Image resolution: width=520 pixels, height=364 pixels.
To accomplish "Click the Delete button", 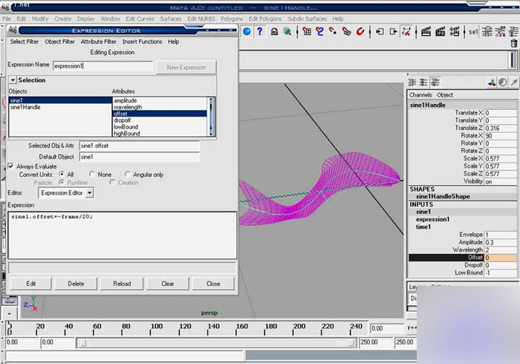I will coord(76,284).
